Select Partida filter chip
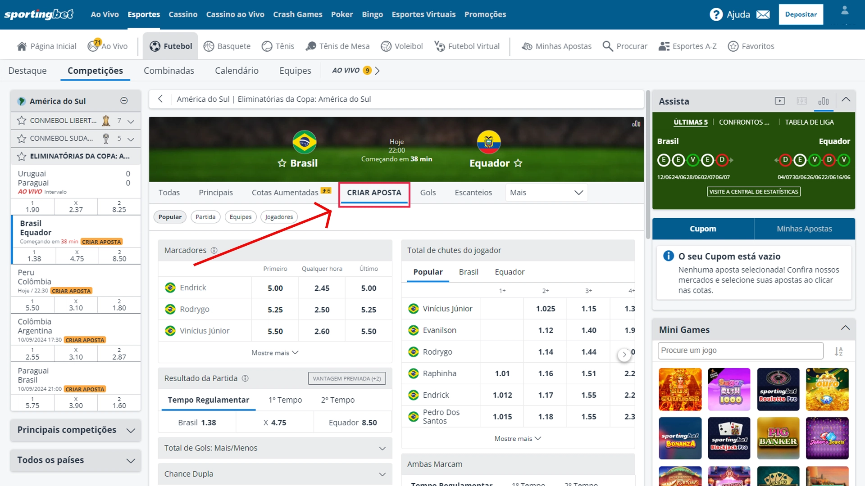This screenshot has height=486, width=865. [205, 217]
